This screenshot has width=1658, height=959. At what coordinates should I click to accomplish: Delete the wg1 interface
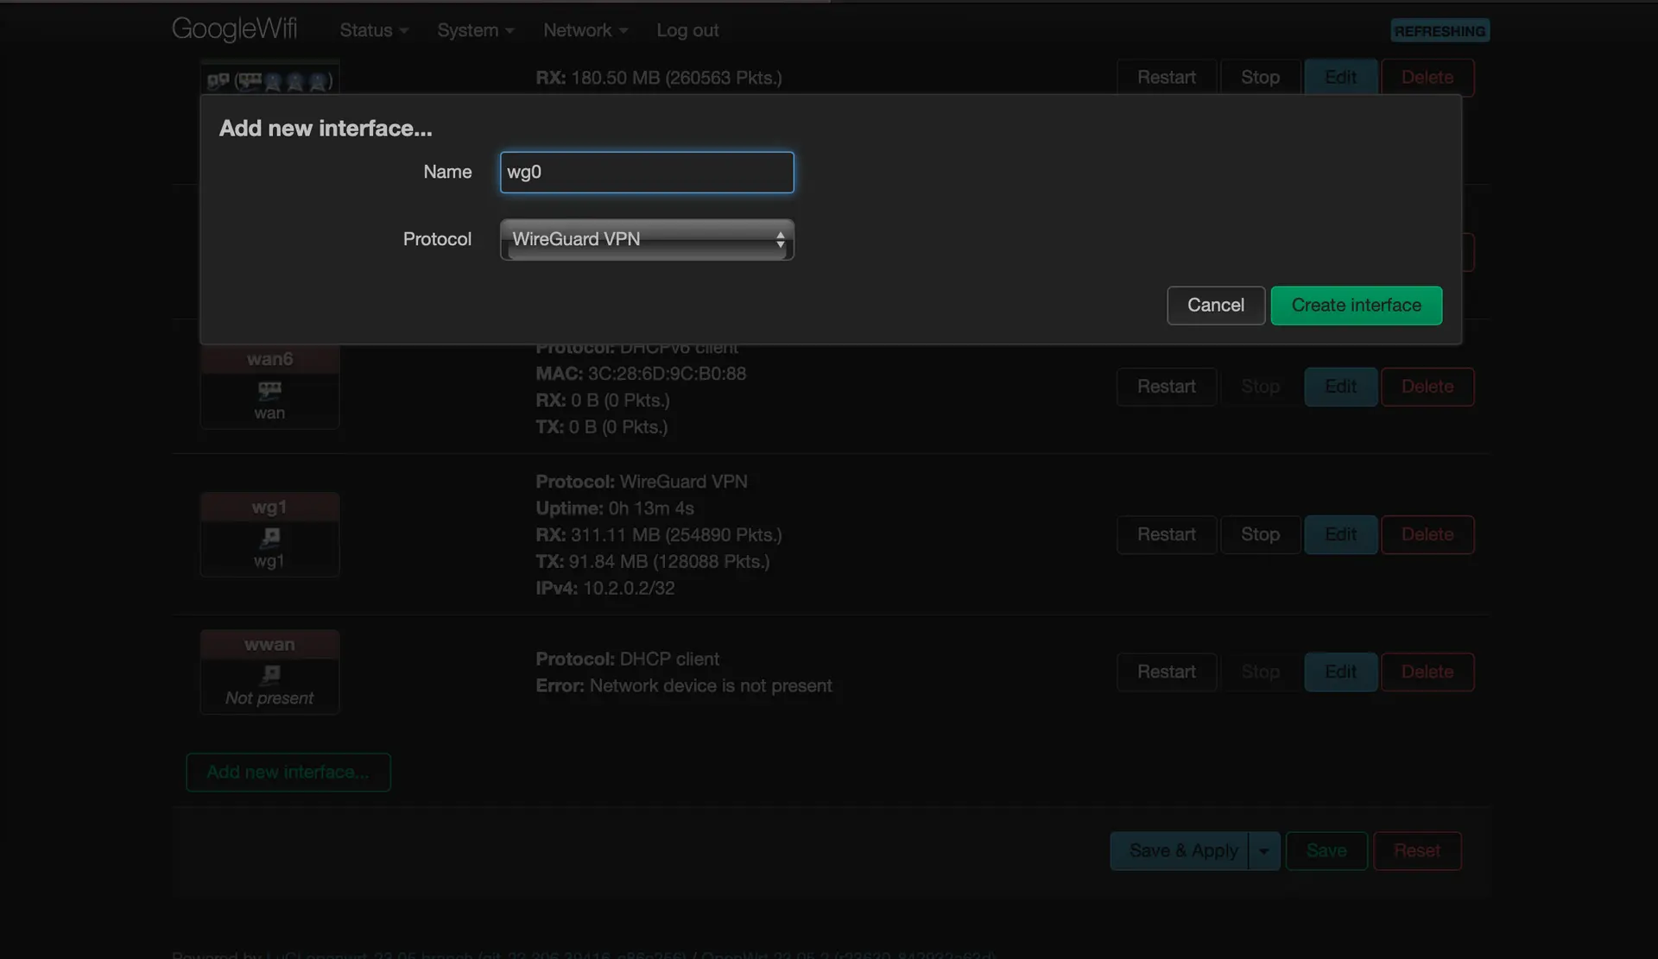1427,534
